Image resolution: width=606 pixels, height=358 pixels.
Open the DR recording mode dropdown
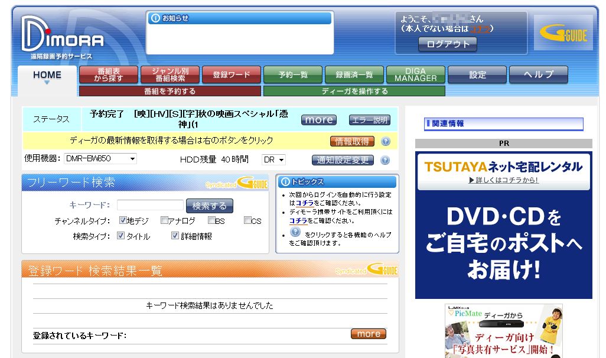[x=273, y=160]
